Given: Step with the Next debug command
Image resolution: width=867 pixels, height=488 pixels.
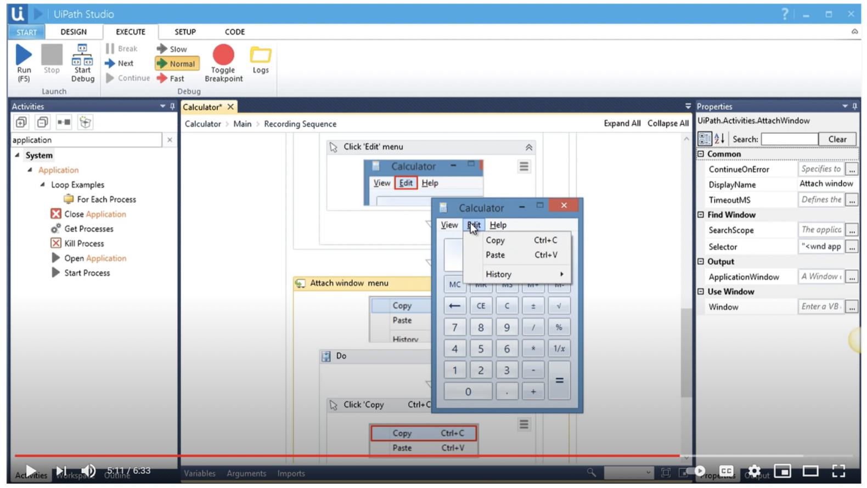Looking at the screenshot, I should click(x=120, y=64).
